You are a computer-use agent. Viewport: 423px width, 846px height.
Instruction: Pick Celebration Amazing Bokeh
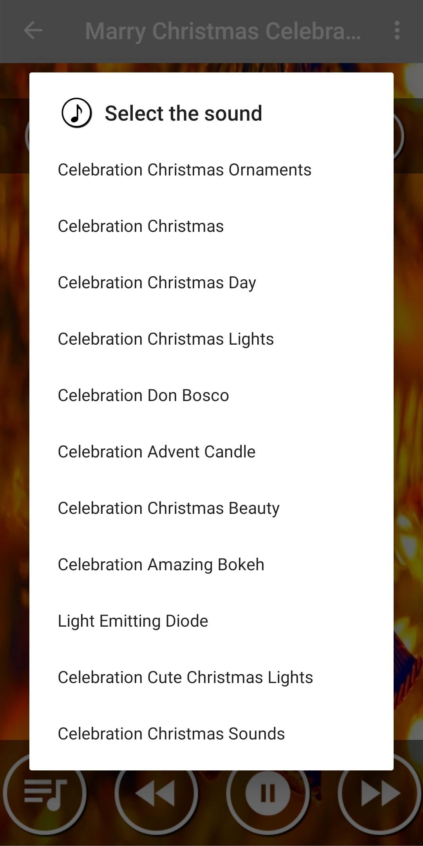click(x=211, y=565)
